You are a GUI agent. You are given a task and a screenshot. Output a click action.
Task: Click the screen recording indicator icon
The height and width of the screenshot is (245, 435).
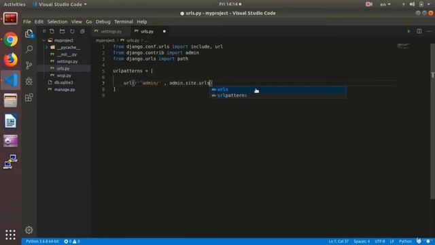pyautogui.click(x=369, y=4)
